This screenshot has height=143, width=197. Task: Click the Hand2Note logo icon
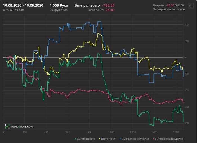pyautogui.click(x=7, y=126)
